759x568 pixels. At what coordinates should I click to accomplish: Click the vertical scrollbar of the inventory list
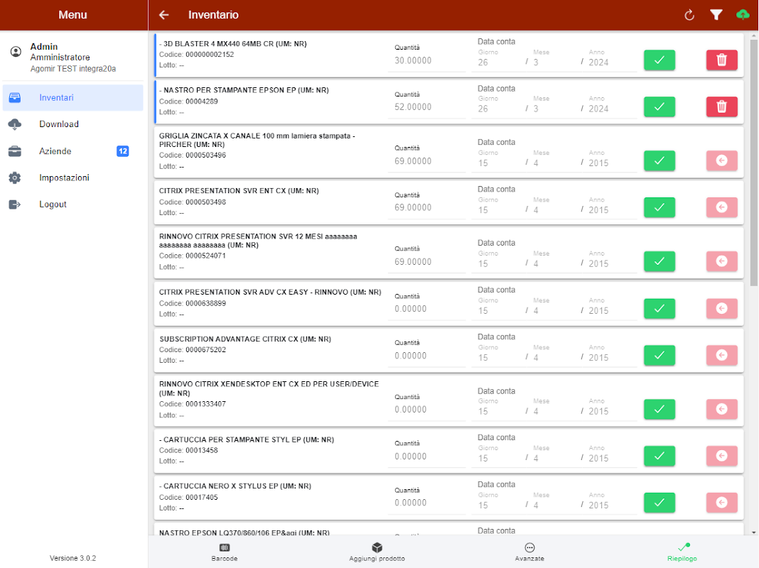click(x=754, y=163)
